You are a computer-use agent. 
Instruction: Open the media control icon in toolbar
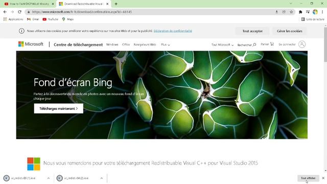[308, 12]
